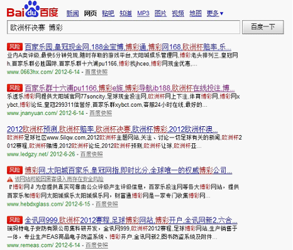
Task: Open the 全讯网999 result title
Action: click(131, 220)
